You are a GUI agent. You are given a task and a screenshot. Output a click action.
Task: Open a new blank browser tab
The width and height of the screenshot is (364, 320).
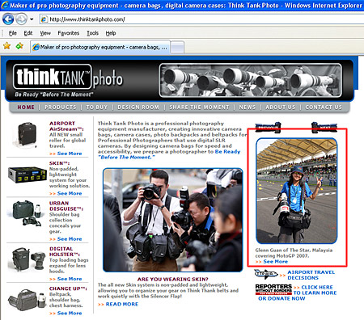177,48
